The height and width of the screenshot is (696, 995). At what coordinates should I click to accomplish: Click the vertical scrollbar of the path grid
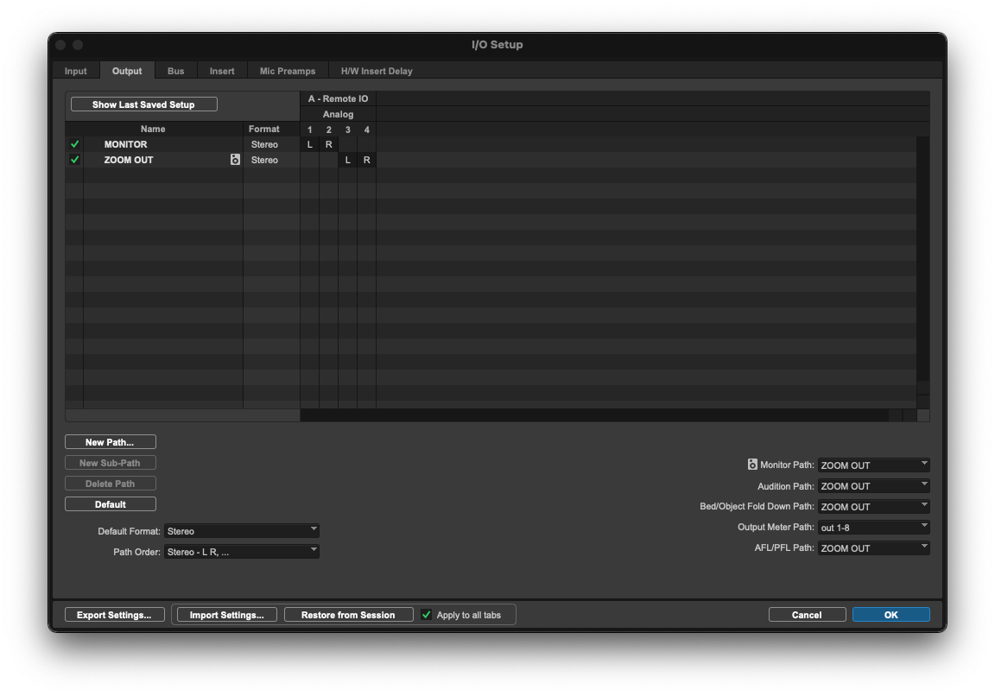[922, 259]
